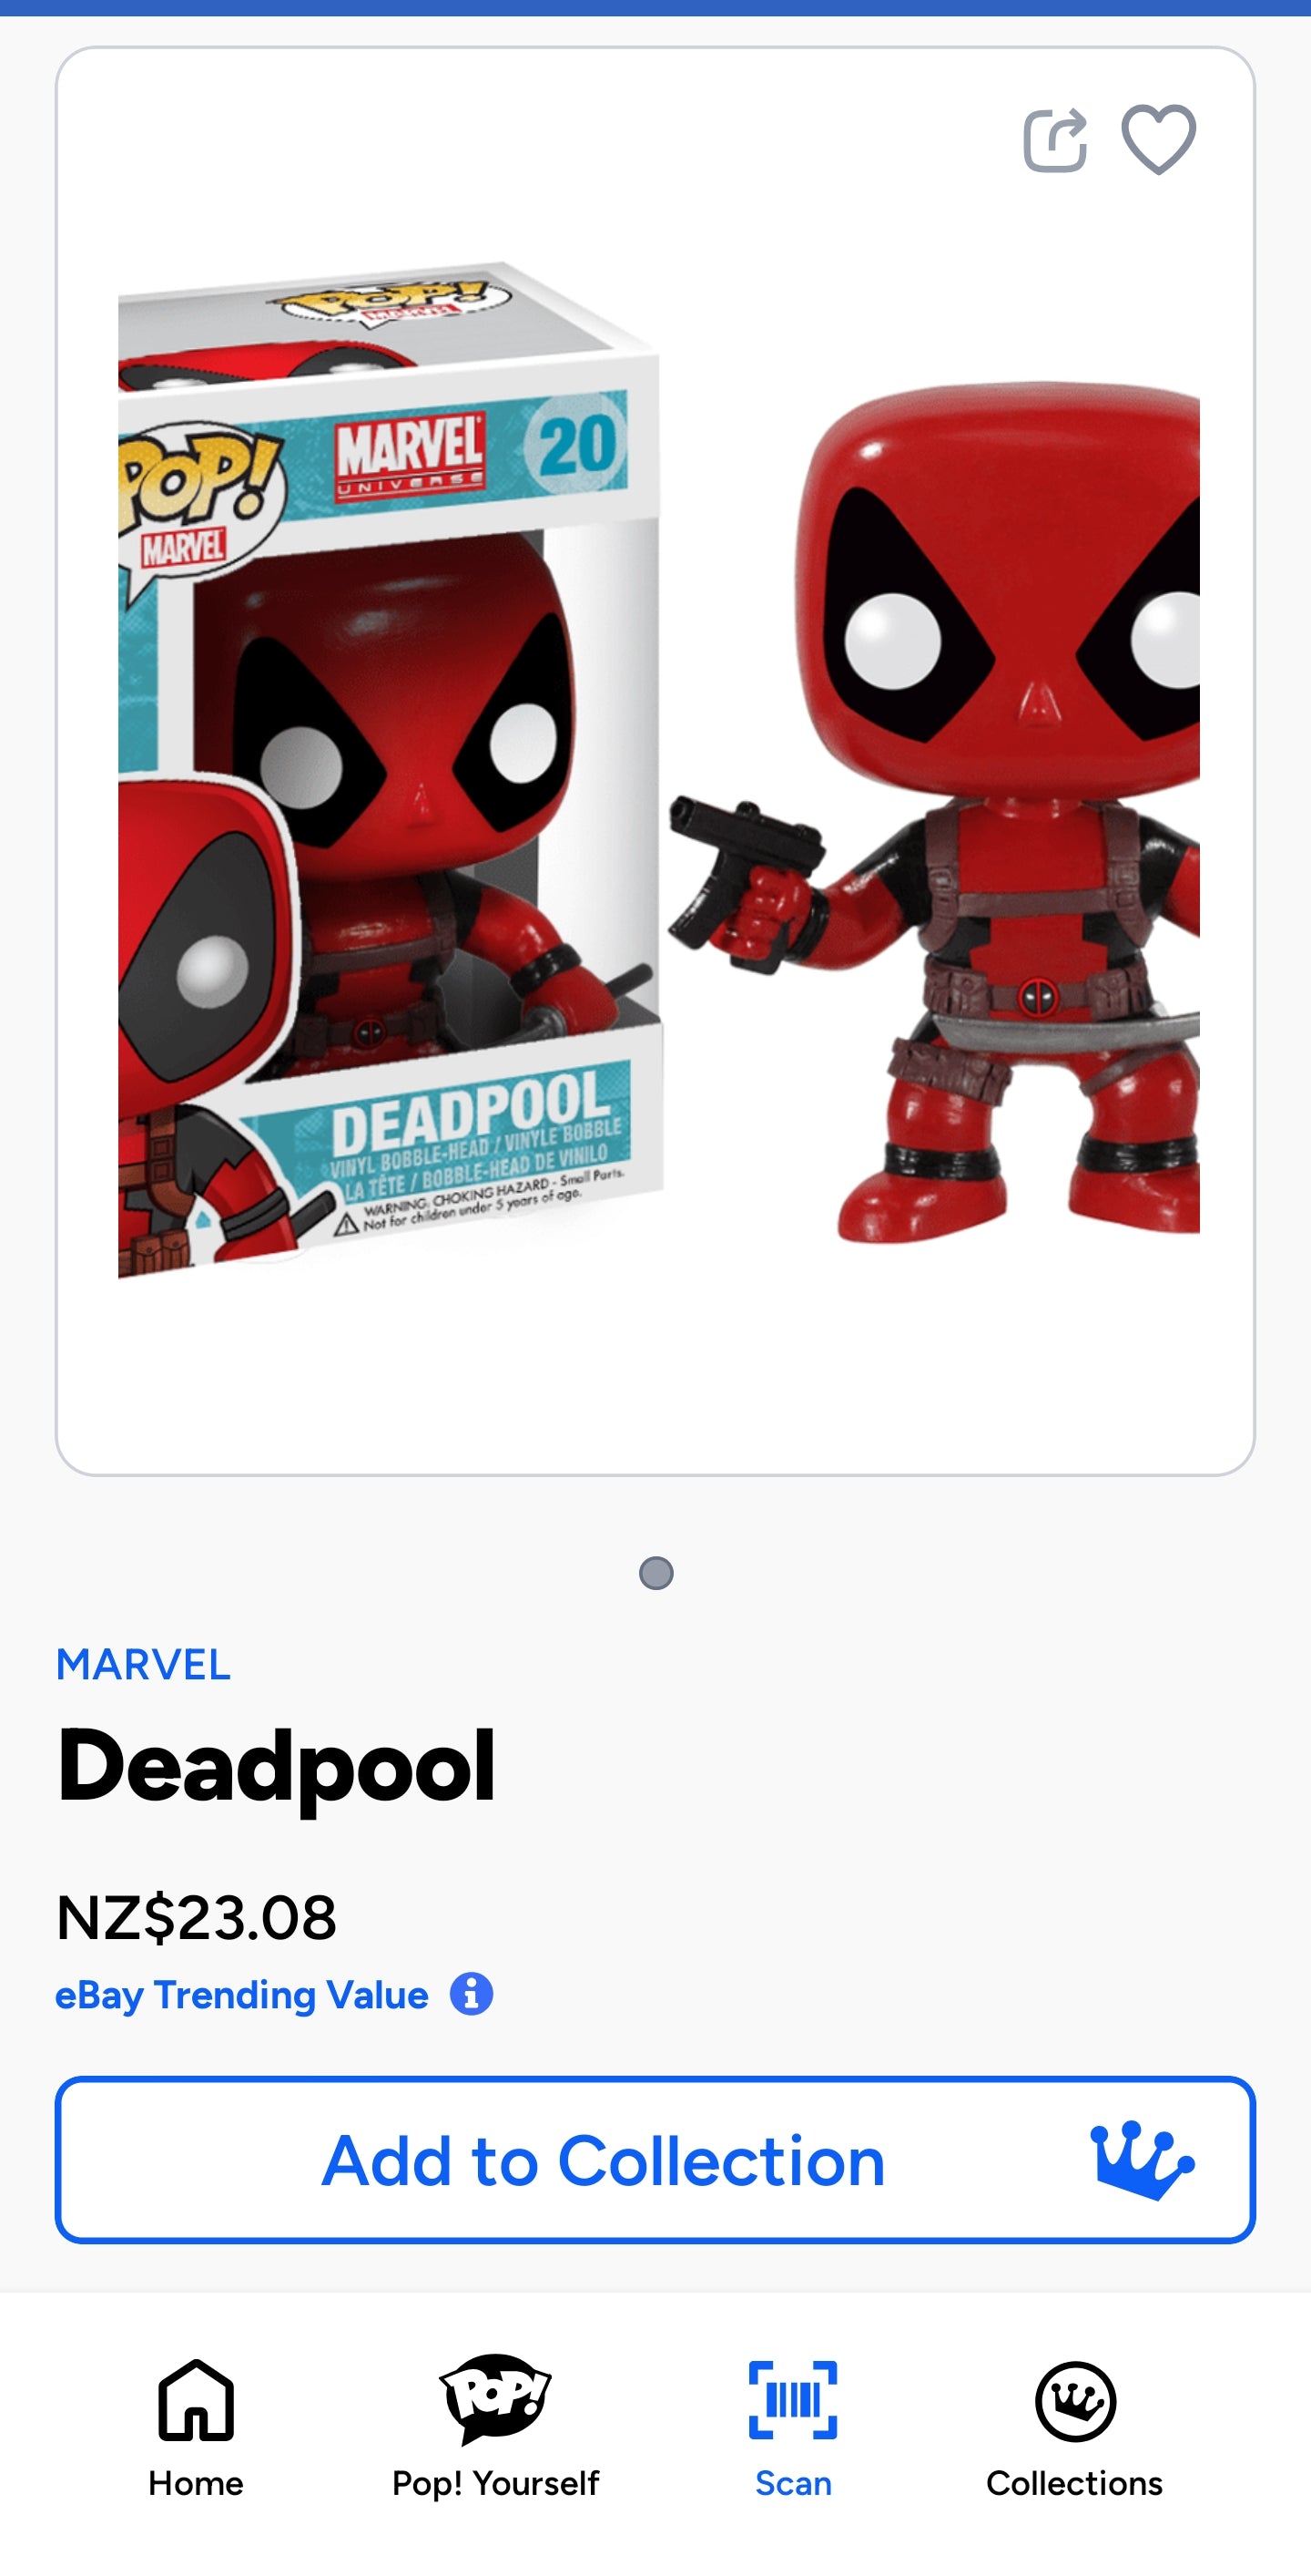
Task: Open Pop! Yourself logo icon
Action: pyautogui.click(x=495, y=2398)
